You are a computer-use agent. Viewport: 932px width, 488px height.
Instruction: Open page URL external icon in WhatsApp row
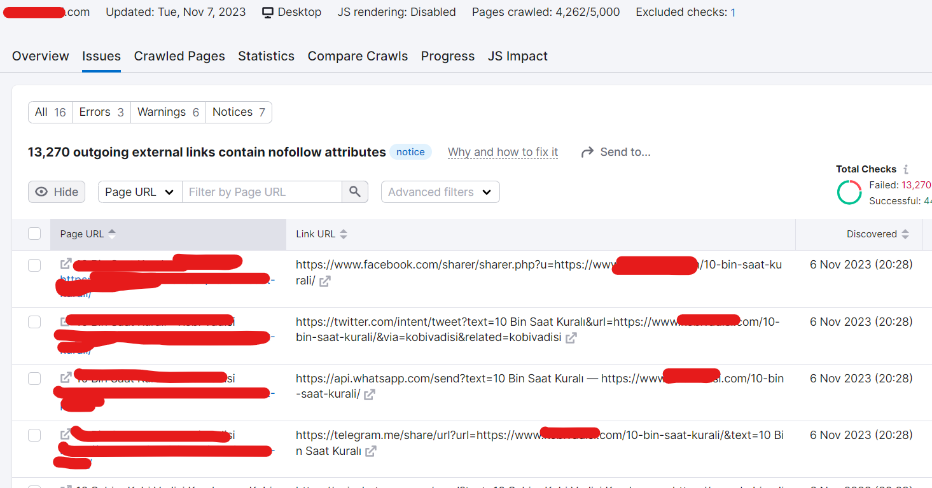66,378
